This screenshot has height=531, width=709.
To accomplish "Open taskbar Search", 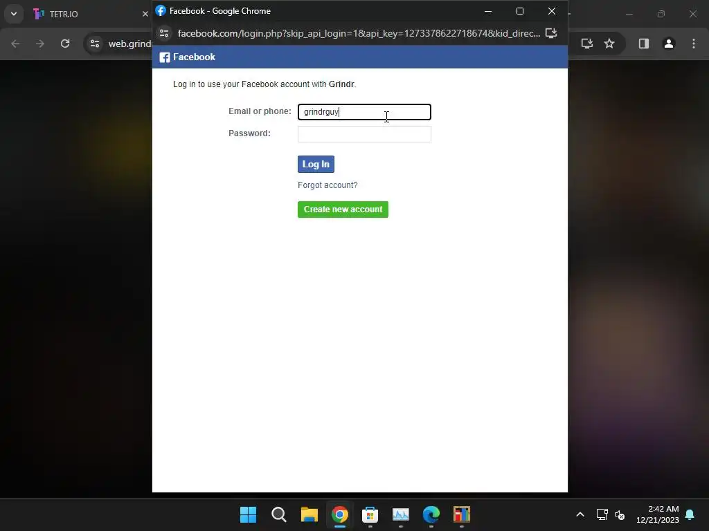I will click(x=278, y=514).
